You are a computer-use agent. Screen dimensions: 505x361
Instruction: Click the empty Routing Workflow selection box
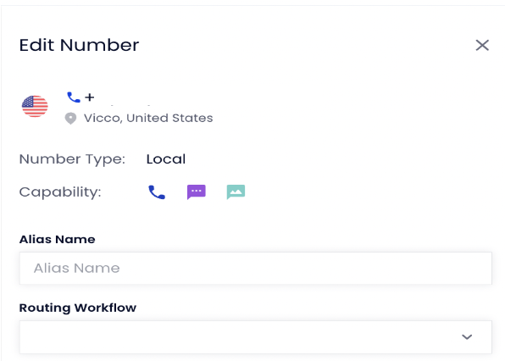tap(256, 337)
